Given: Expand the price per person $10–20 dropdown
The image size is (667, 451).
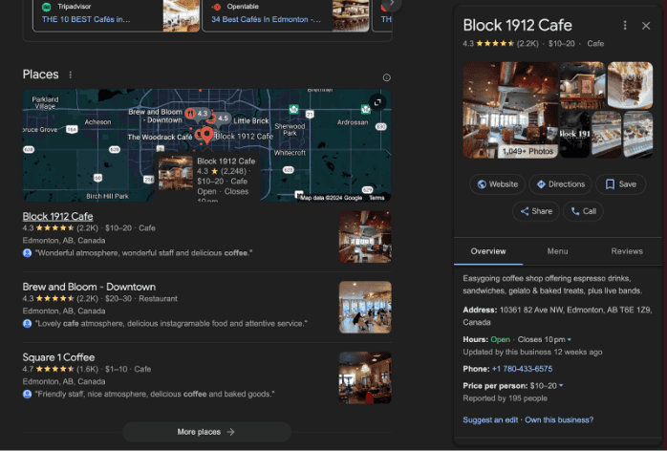Looking at the screenshot, I should [x=561, y=385].
